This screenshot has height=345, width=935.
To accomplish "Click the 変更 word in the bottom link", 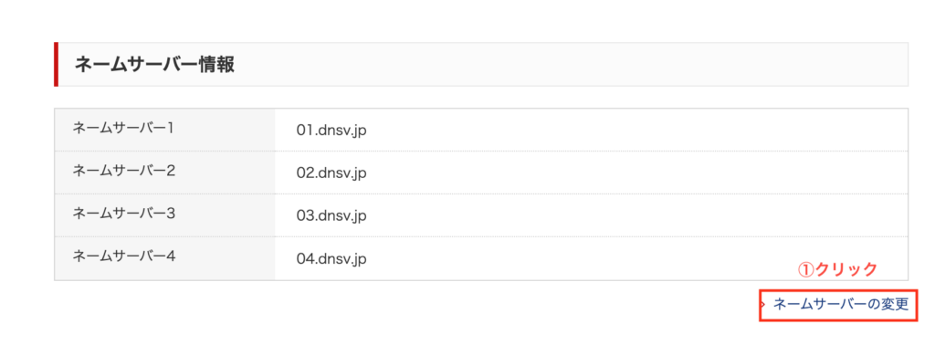I will coord(894,305).
